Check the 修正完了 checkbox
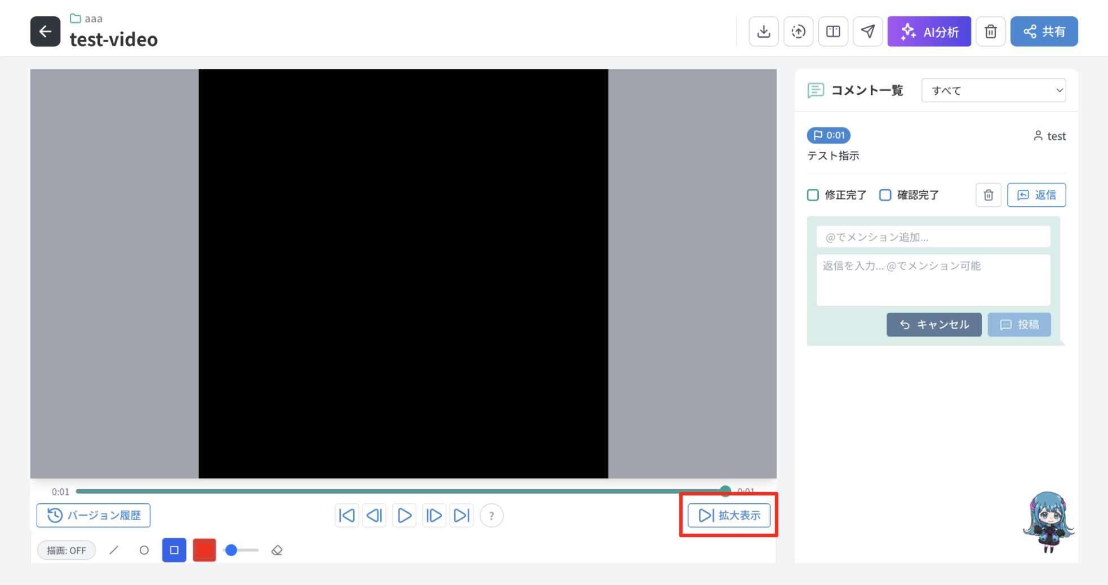 813,195
